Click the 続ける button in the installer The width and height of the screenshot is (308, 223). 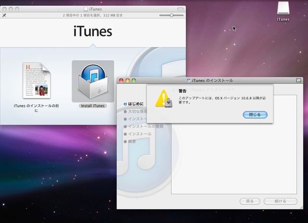point(280,201)
